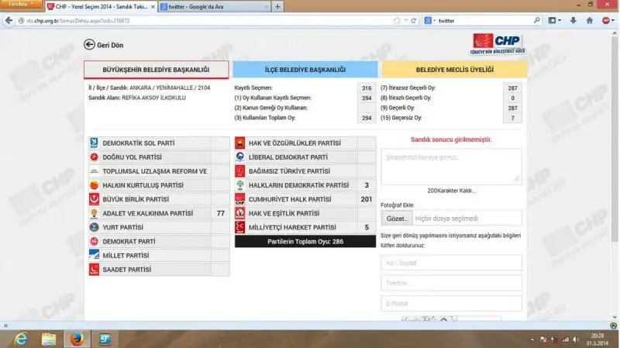Click the Saadet Partisi logo

click(94, 269)
